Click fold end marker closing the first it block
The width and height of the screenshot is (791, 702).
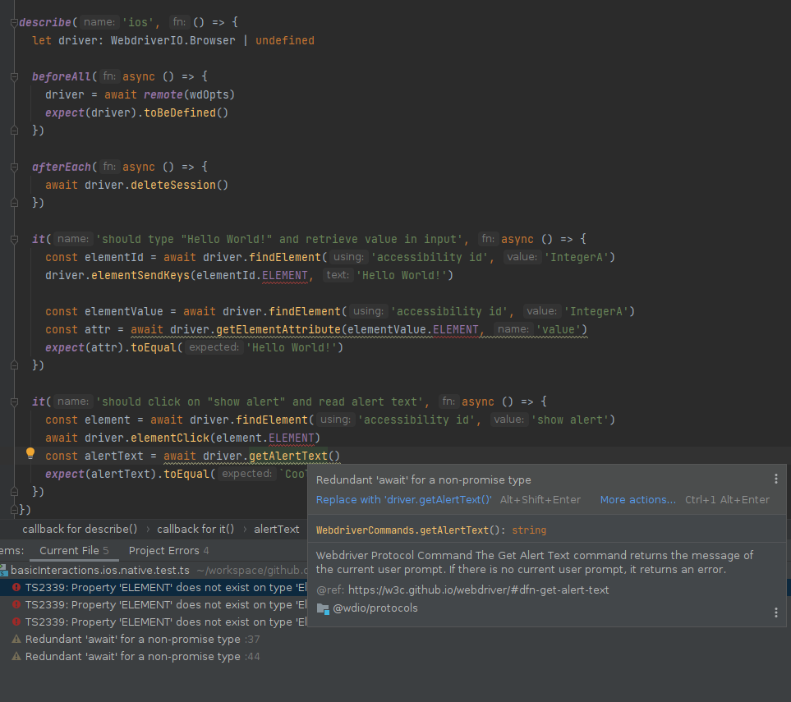pos(14,365)
